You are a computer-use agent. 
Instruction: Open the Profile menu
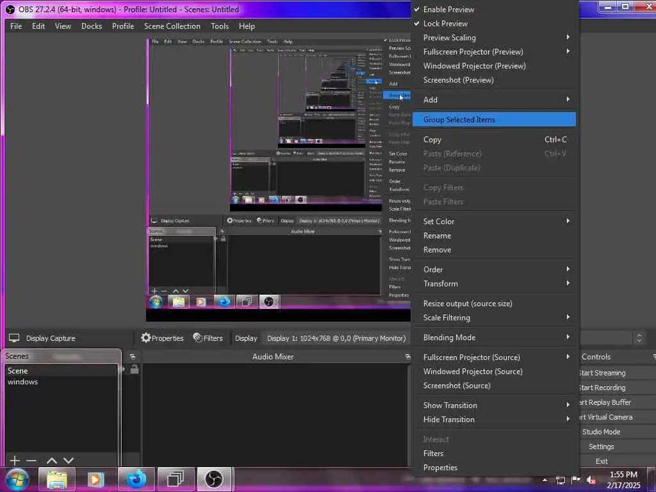[123, 26]
